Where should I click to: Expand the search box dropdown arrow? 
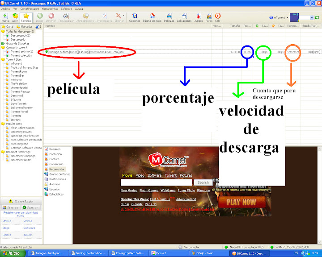[312, 18]
